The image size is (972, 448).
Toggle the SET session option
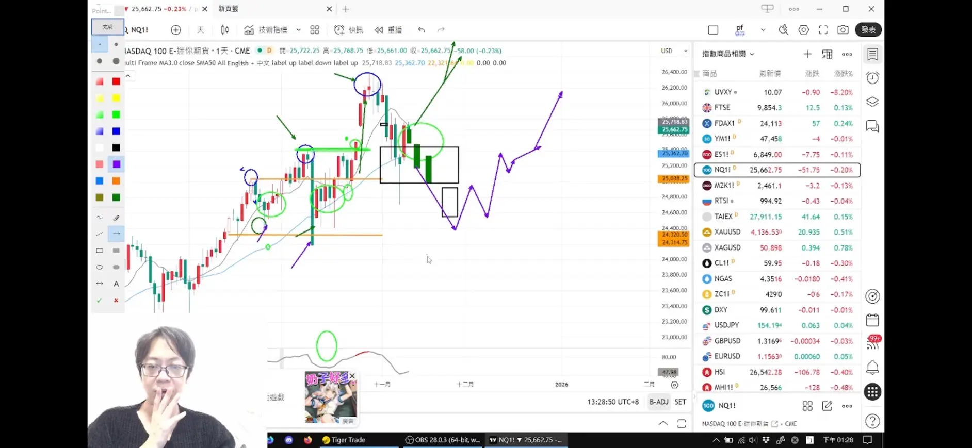(681, 402)
